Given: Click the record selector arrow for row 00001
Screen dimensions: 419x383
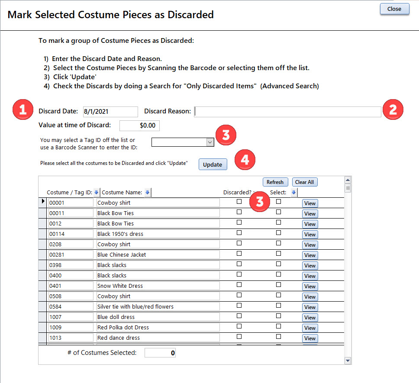Looking at the screenshot, I should coord(42,202).
